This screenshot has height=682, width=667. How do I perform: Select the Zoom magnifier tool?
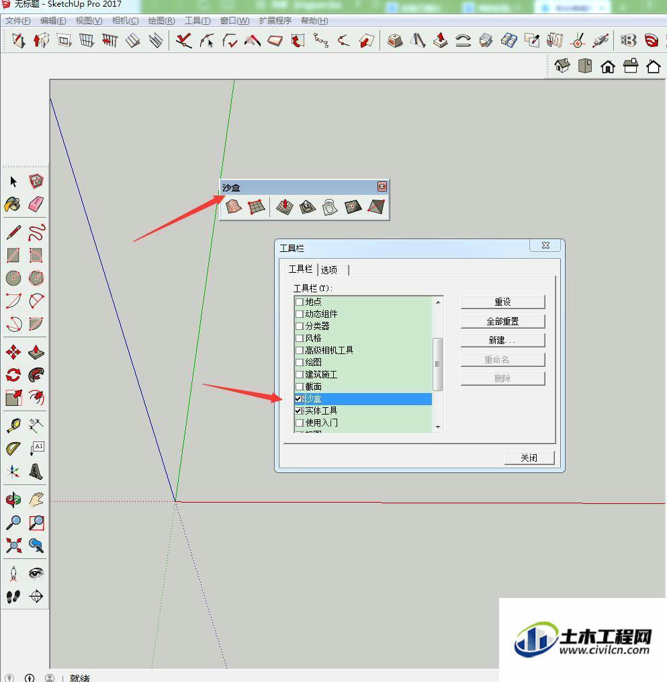pos(13,522)
